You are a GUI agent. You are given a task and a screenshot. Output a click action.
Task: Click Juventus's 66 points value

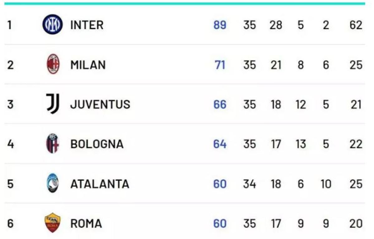tap(220, 104)
